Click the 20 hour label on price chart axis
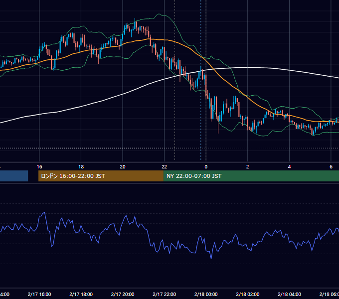 click(x=123, y=167)
